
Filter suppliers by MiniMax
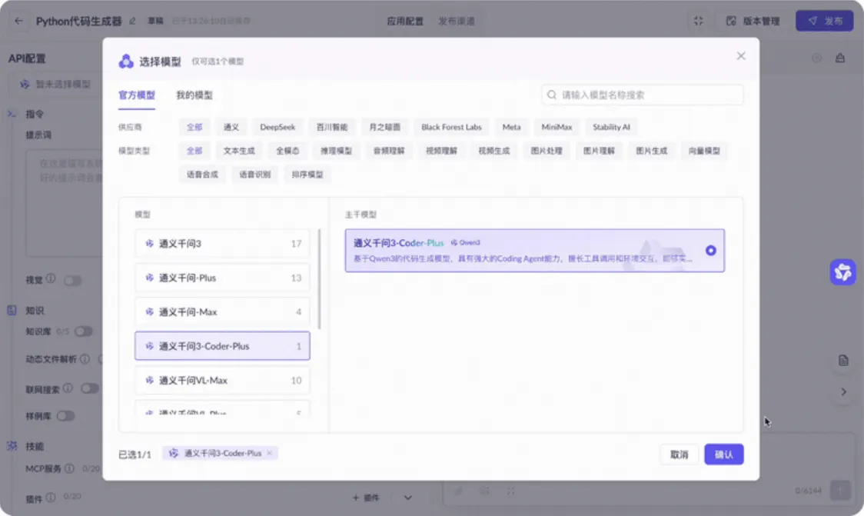557,127
